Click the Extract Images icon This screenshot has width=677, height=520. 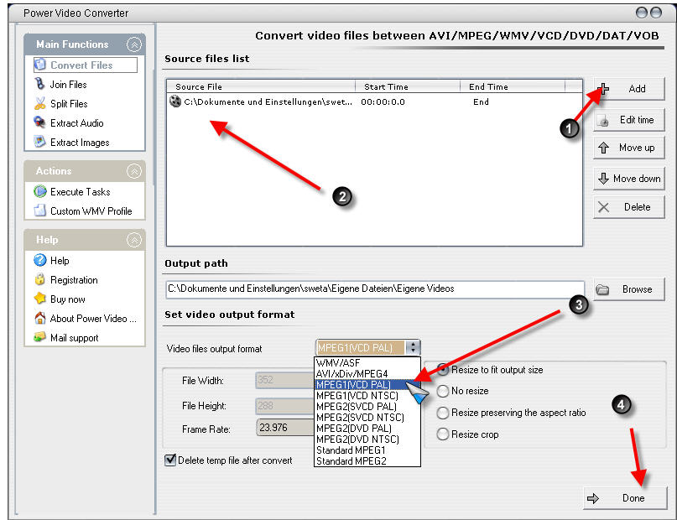(39, 142)
